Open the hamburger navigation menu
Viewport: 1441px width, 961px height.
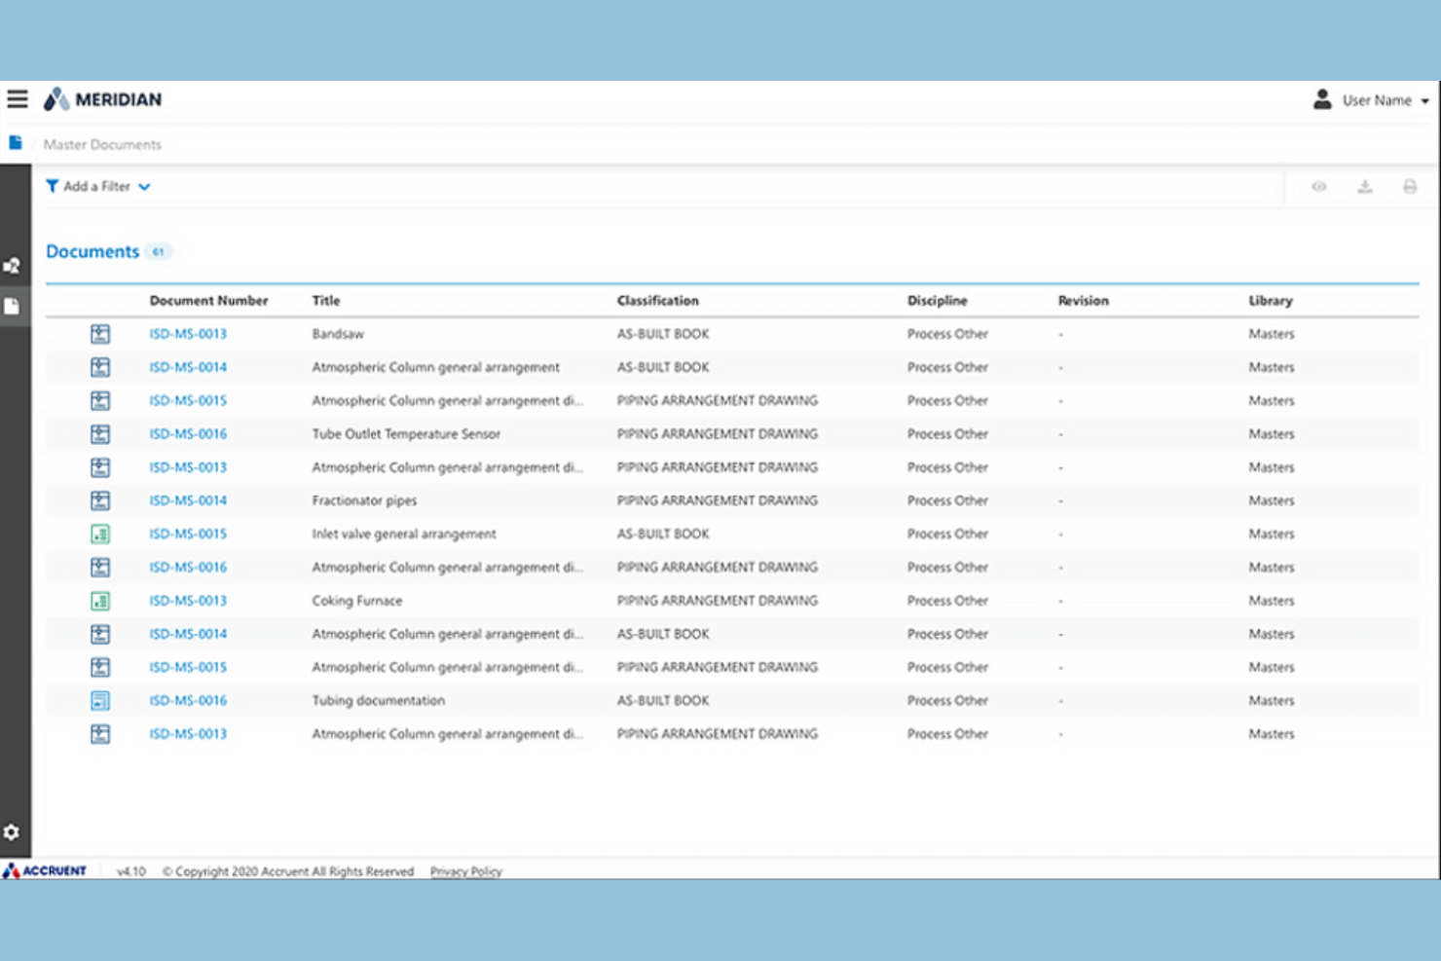click(17, 98)
